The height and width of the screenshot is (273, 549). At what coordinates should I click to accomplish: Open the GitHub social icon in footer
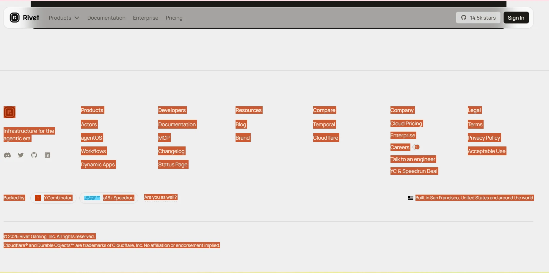tap(34, 155)
